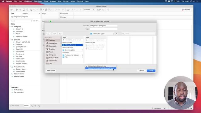The height and width of the screenshot is (113, 201).
Task: Click the presentation mode icon in toolbar
Action: click(103, 10)
